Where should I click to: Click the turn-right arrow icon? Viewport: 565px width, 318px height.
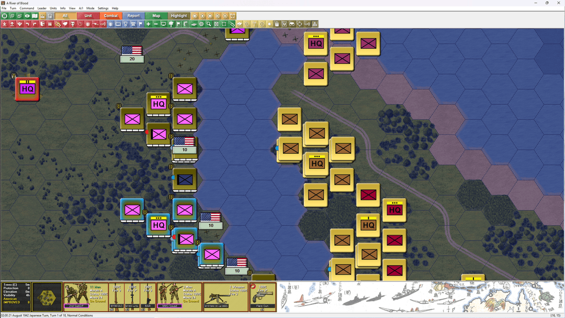(x=35, y=24)
